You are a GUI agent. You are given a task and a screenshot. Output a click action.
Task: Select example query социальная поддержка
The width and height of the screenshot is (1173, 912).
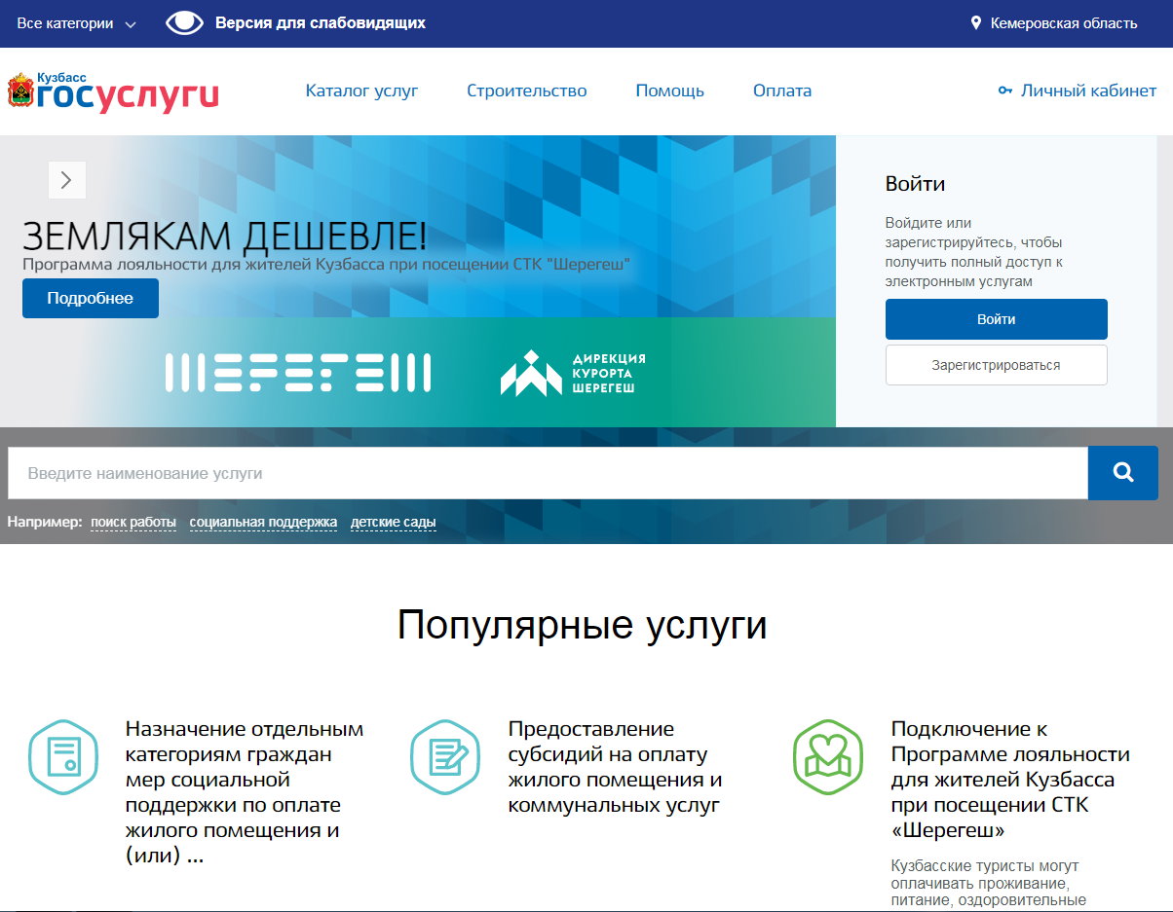click(x=263, y=523)
